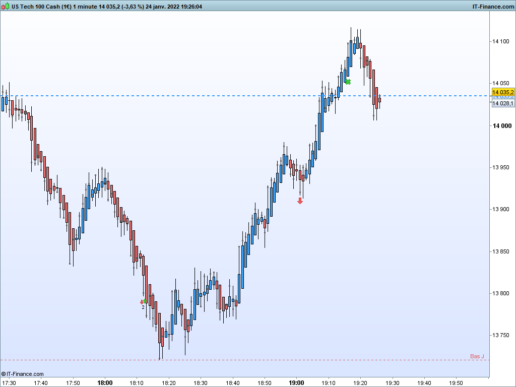The width and height of the screenshot is (516, 387).
Task: Select the red sell arrow marker near 19:00
Action: (300, 201)
